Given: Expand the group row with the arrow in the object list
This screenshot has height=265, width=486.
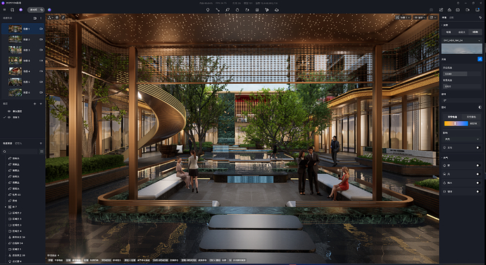Looking at the screenshot, I should pyautogui.click(x=5, y=207).
